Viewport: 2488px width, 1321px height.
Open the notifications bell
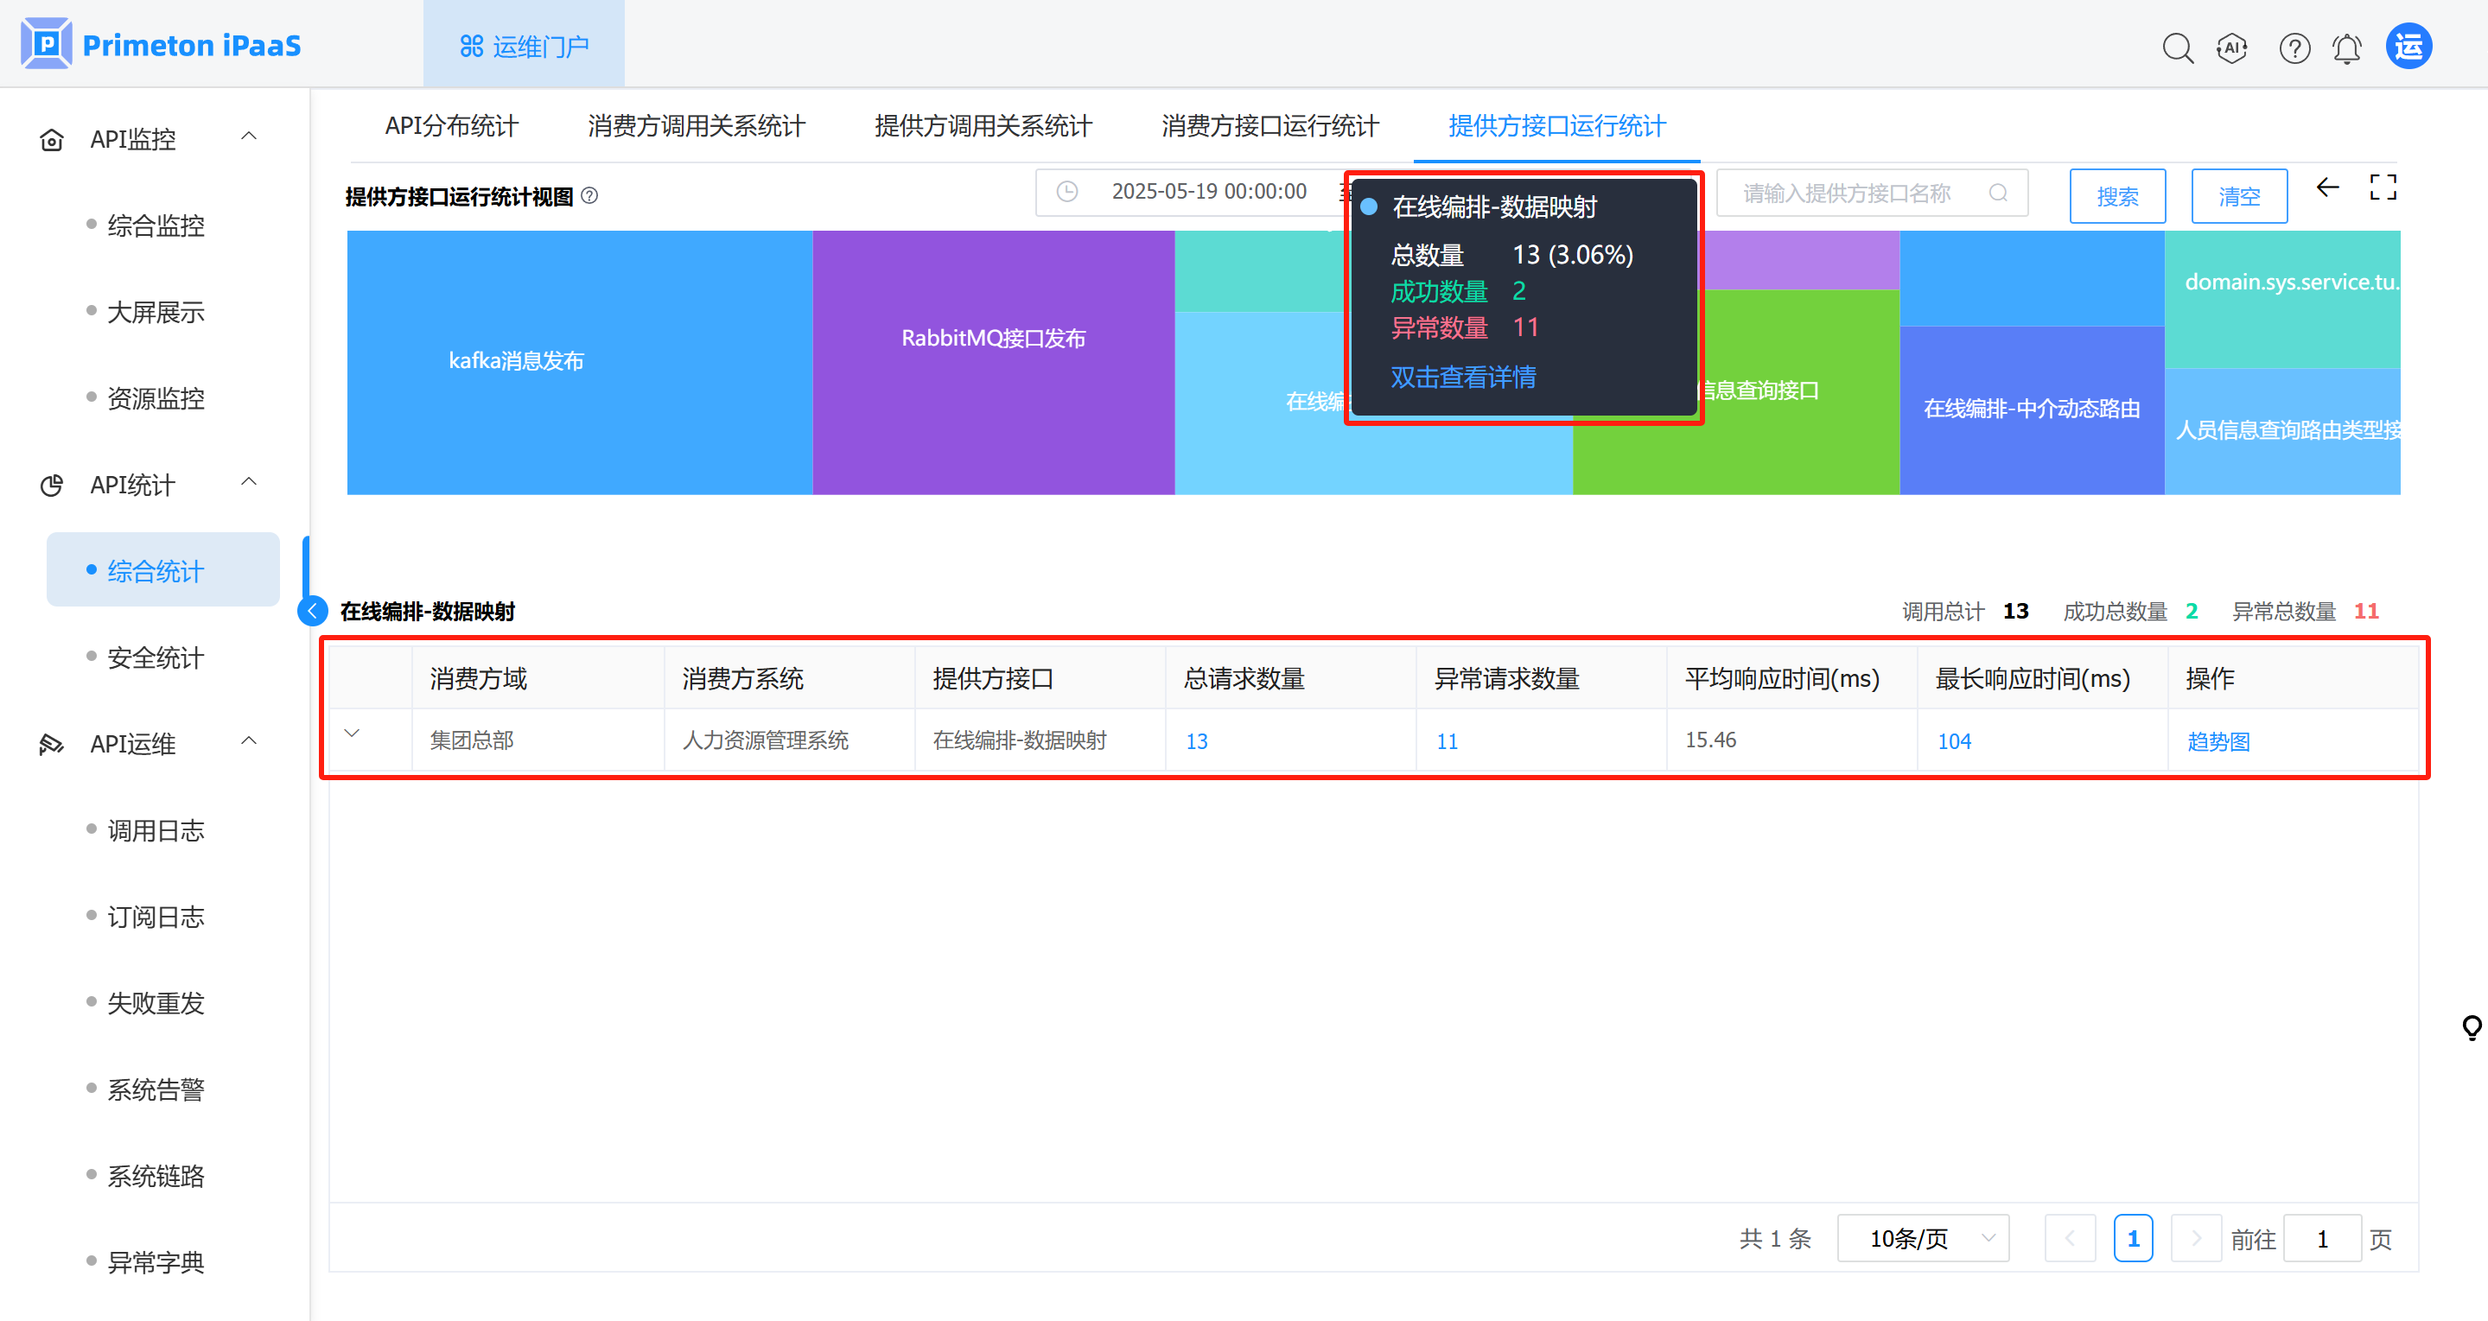click(x=2347, y=48)
